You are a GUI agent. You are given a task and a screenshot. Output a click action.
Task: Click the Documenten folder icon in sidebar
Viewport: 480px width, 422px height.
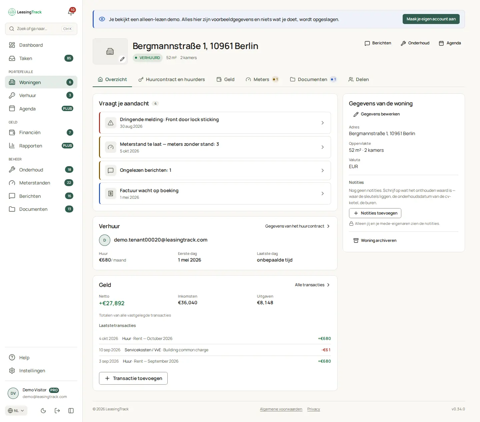point(12,209)
